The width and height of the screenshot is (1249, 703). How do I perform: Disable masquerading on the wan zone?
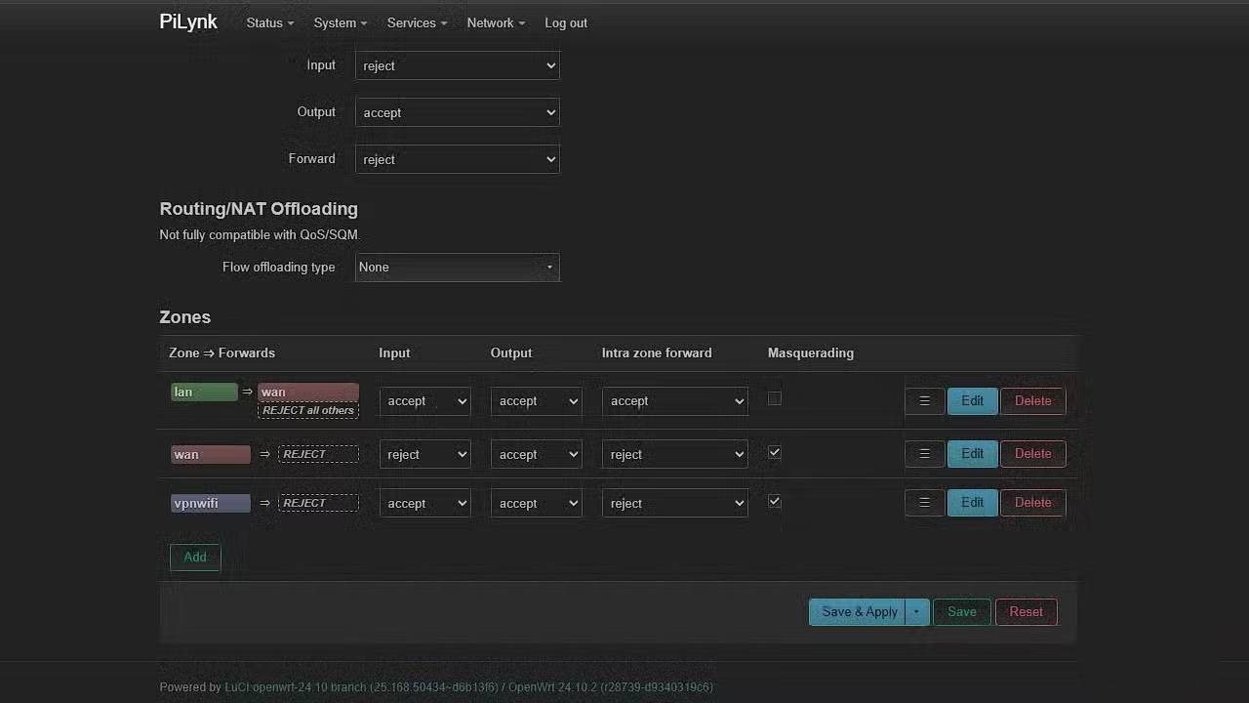point(774,452)
